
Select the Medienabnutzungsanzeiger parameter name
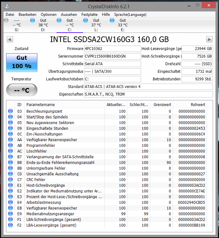pyautogui.click(x=50, y=214)
